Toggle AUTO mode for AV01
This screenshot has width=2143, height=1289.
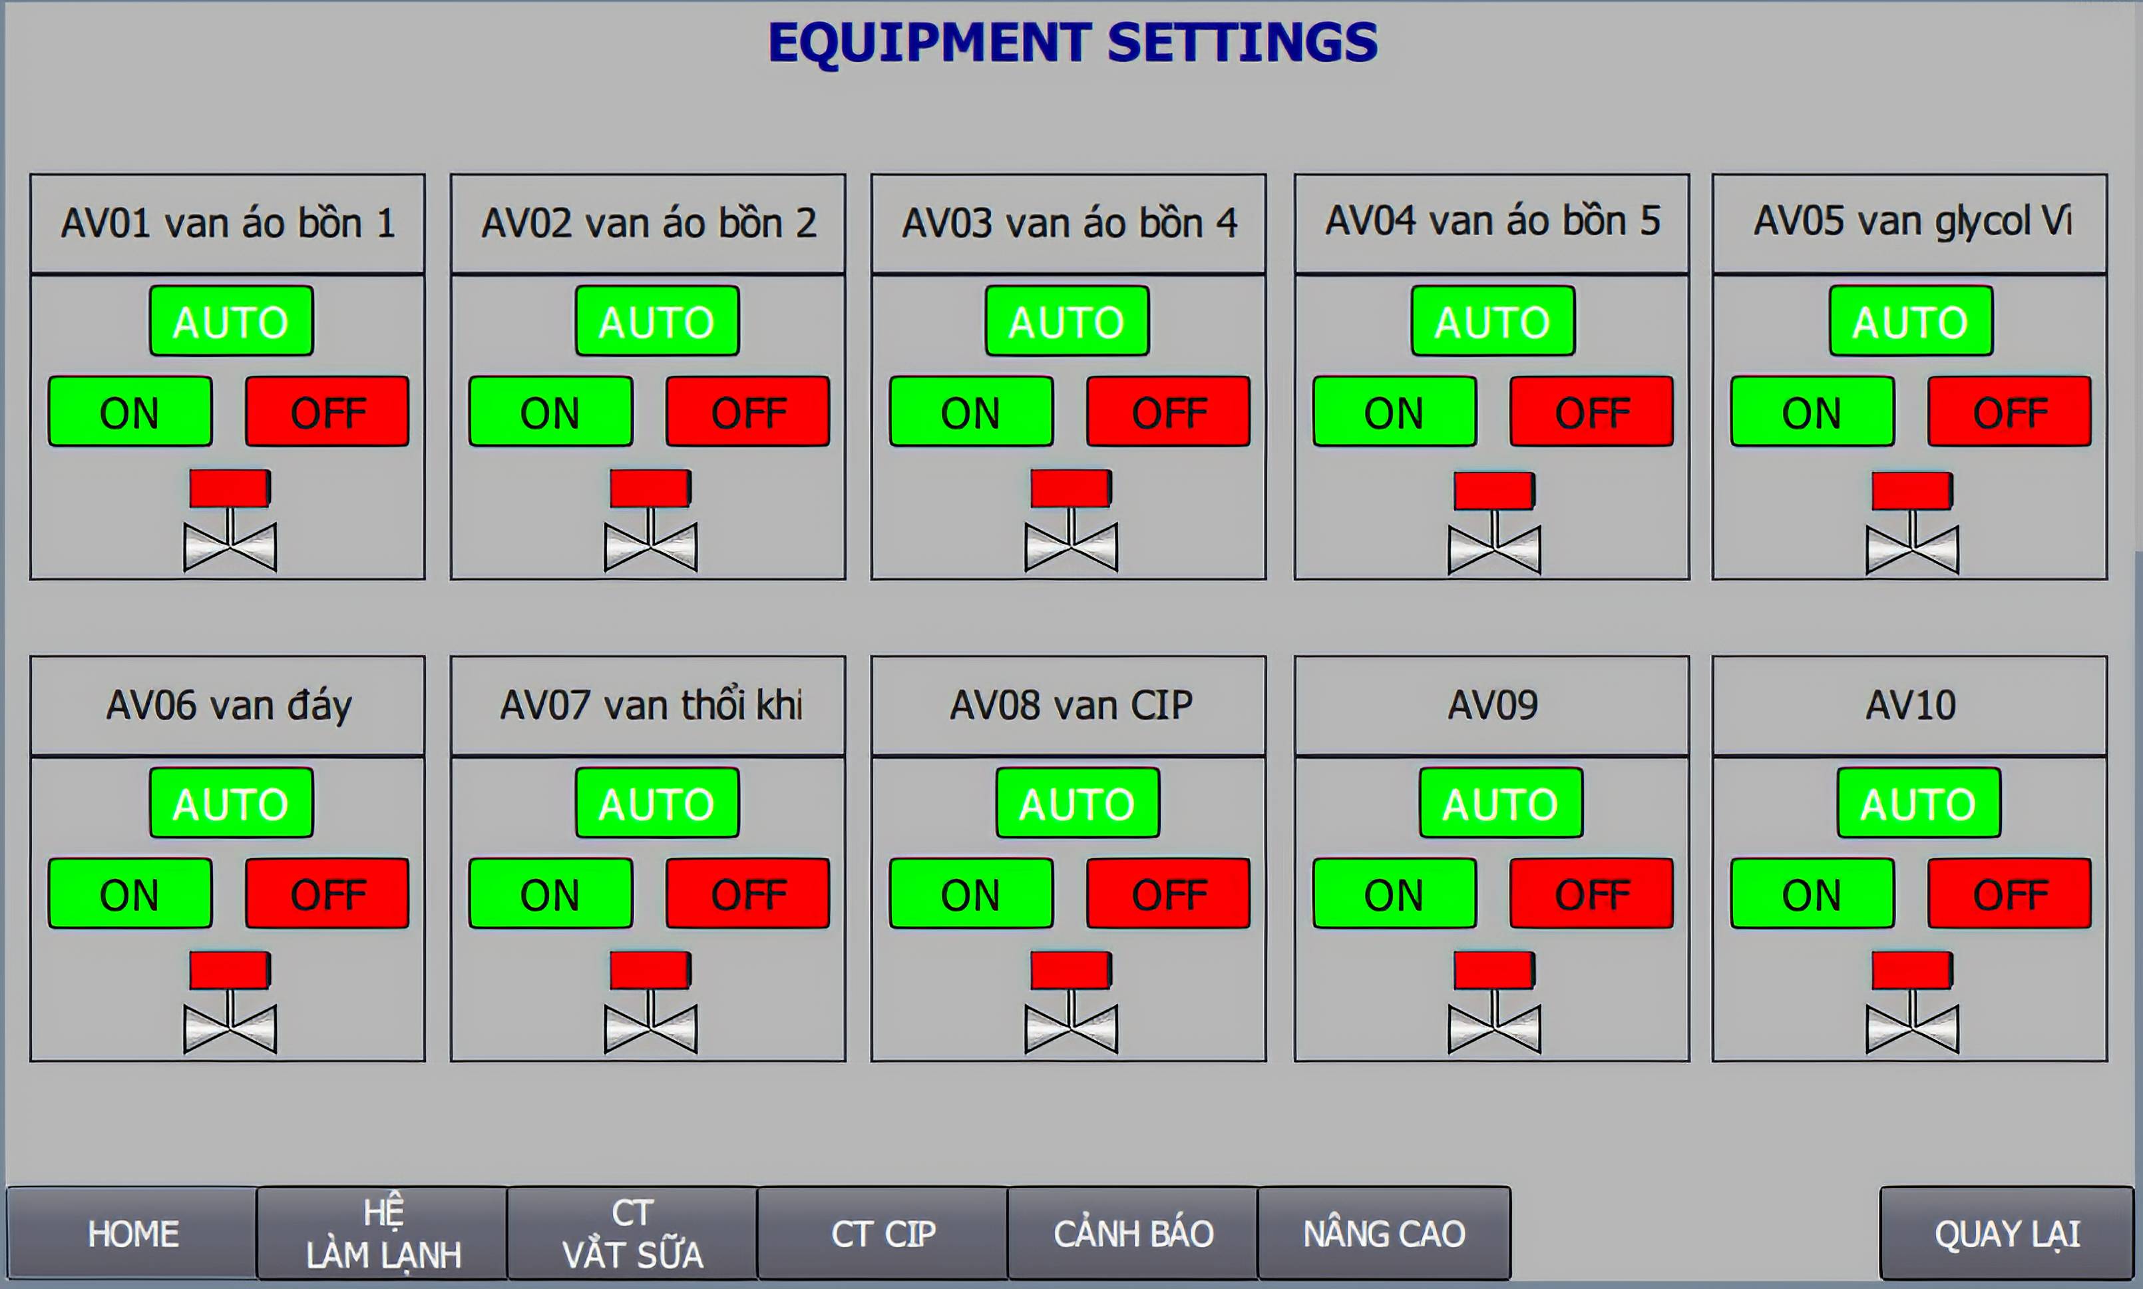tap(231, 322)
